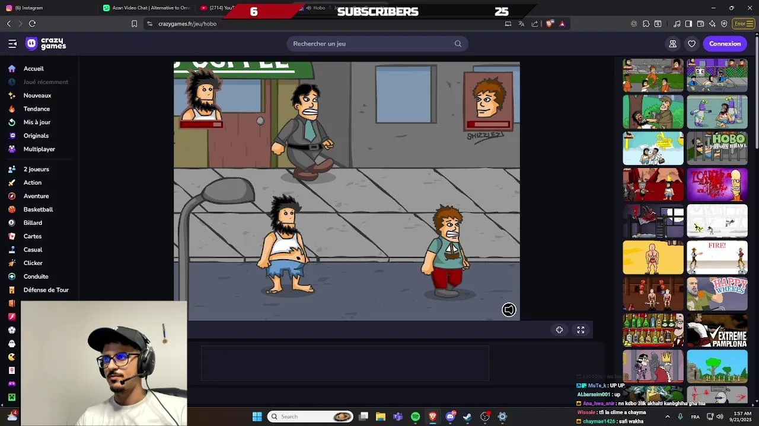Open Steam from taskbar
Screen dimensions: 759x426
tap(467, 417)
